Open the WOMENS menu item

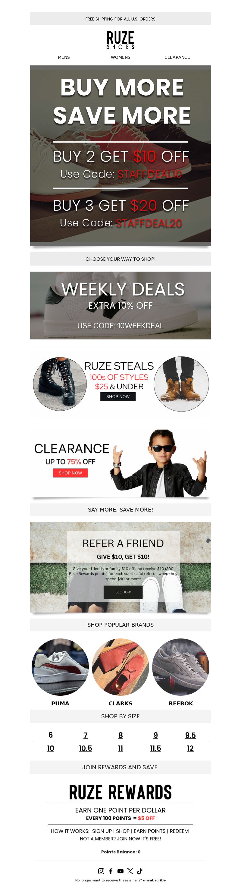click(x=120, y=57)
